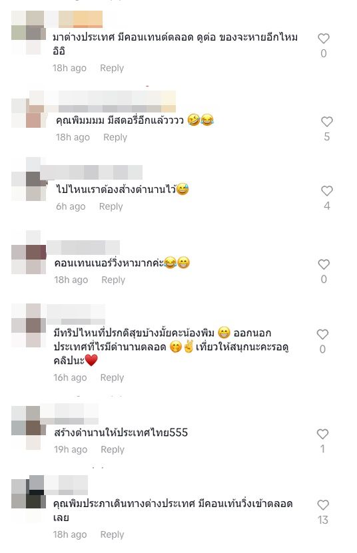The width and height of the screenshot is (357, 553).
Task: Reply to the 16h ago comment
Action: (x=113, y=377)
